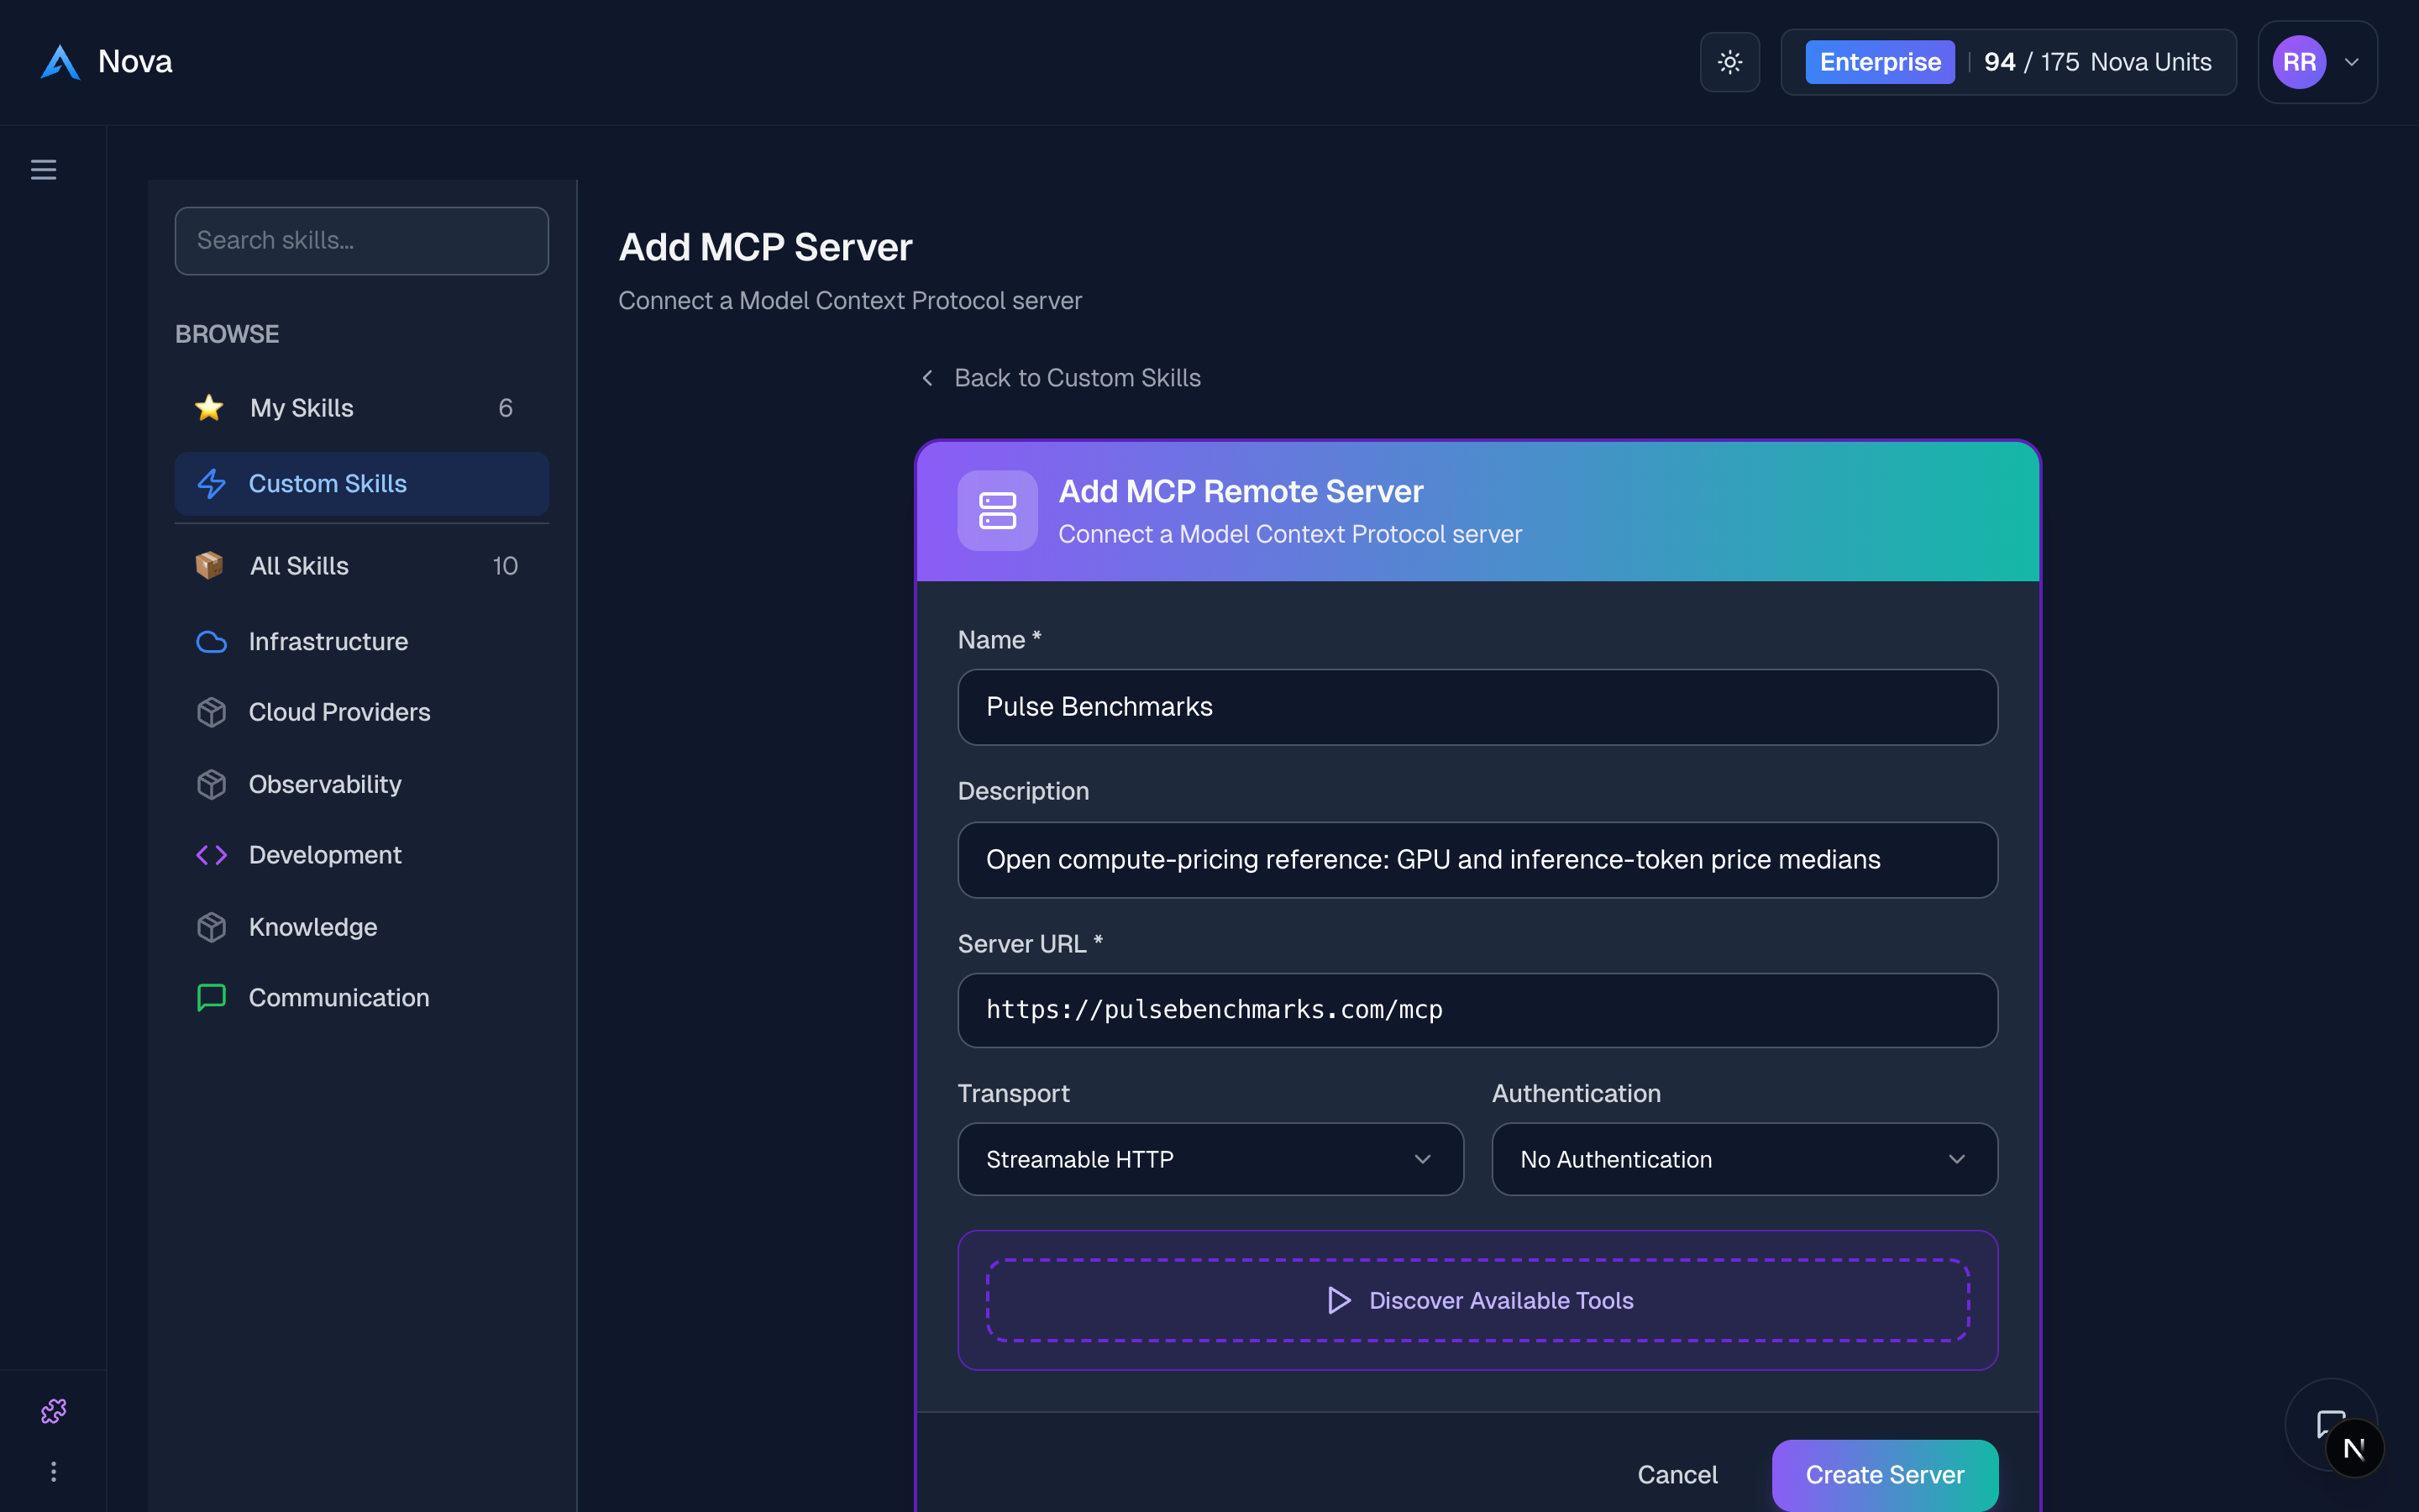Click the MCP server stack icon
The image size is (2419, 1512).
tap(997, 511)
